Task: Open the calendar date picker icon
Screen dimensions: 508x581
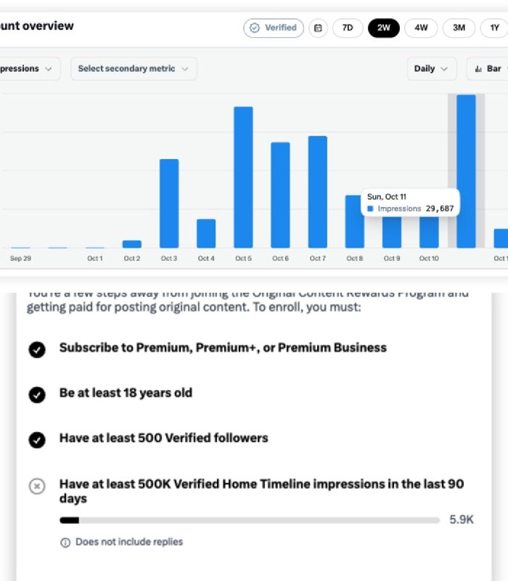Action: pyautogui.click(x=318, y=28)
